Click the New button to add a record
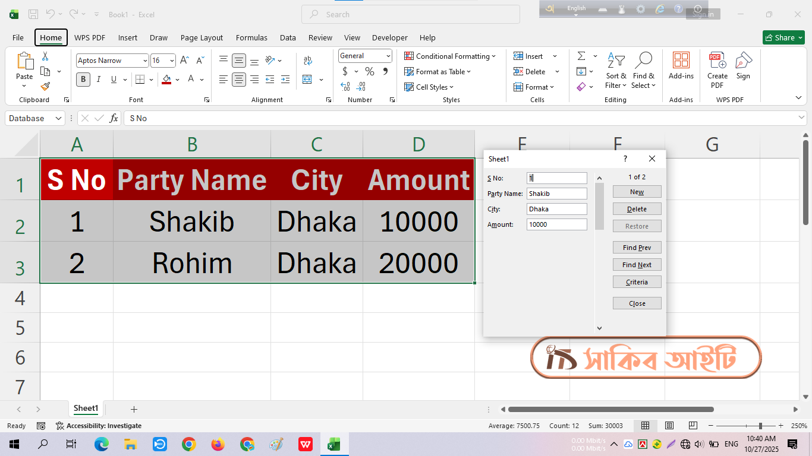 click(637, 191)
